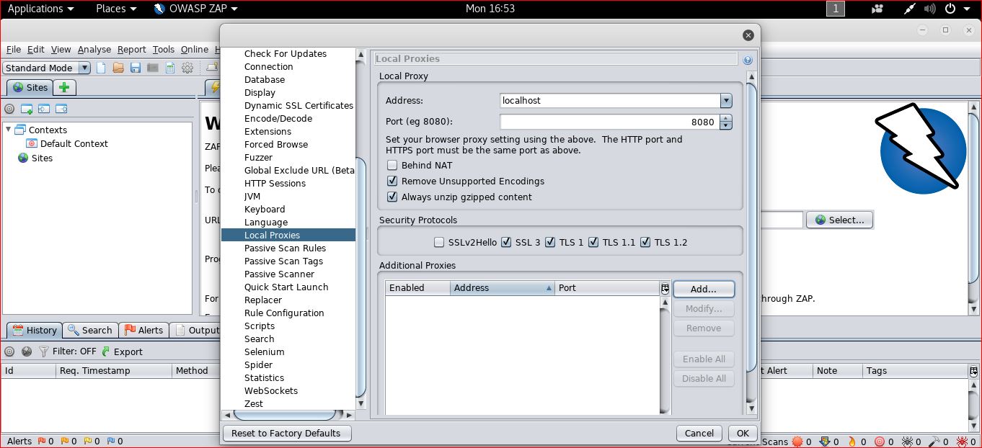Click the Persist Session floppy disk icon
Viewport: 982px width, 448px height.
pyautogui.click(x=136, y=68)
